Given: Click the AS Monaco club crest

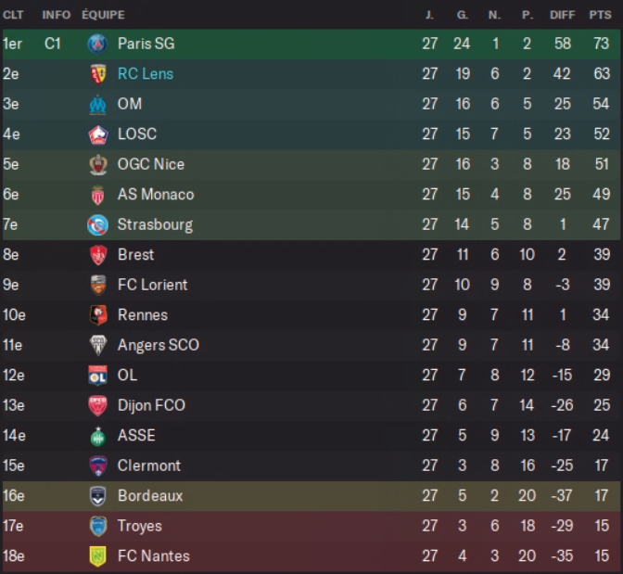Looking at the screenshot, I should click(97, 195).
